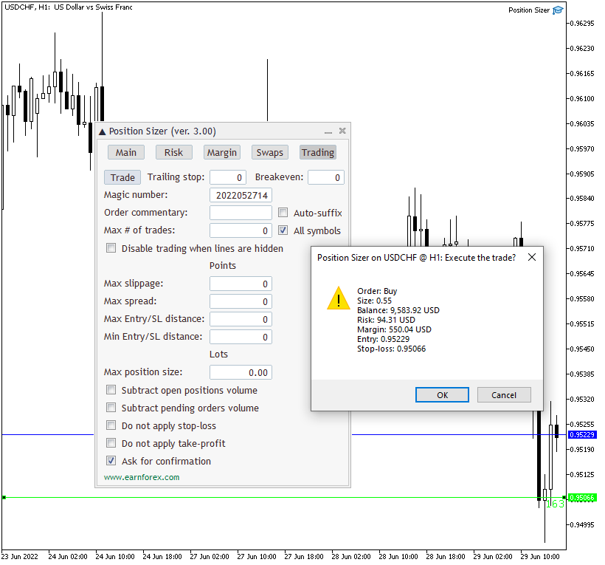This screenshot has width=605, height=565.
Task: Open the Risk tab
Action: click(x=173, y=152)
